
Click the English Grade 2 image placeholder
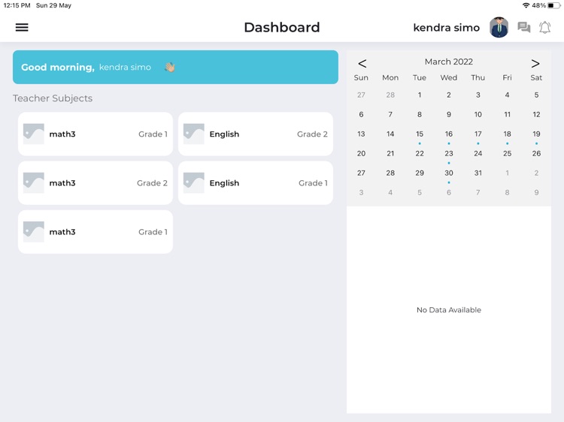pyautogui.click(x=193, y=134)
